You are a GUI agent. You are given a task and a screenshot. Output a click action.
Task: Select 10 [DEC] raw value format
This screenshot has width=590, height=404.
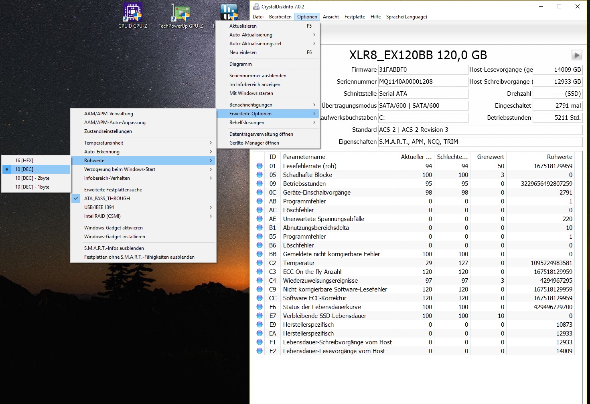tap(36, 169)
